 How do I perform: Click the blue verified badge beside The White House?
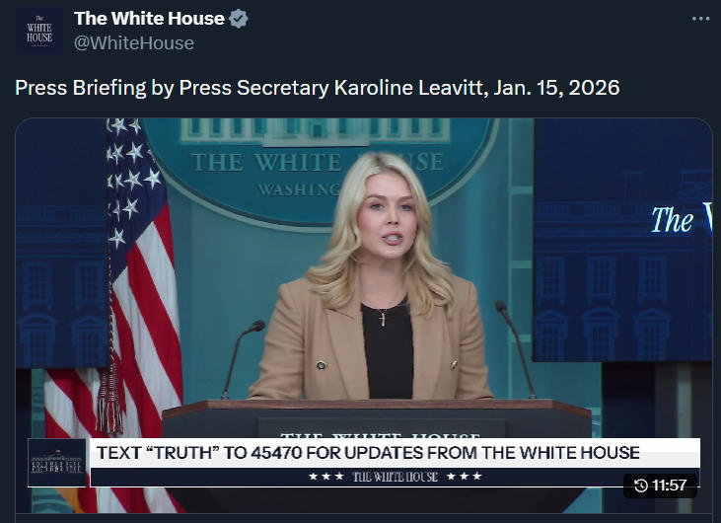238,19
